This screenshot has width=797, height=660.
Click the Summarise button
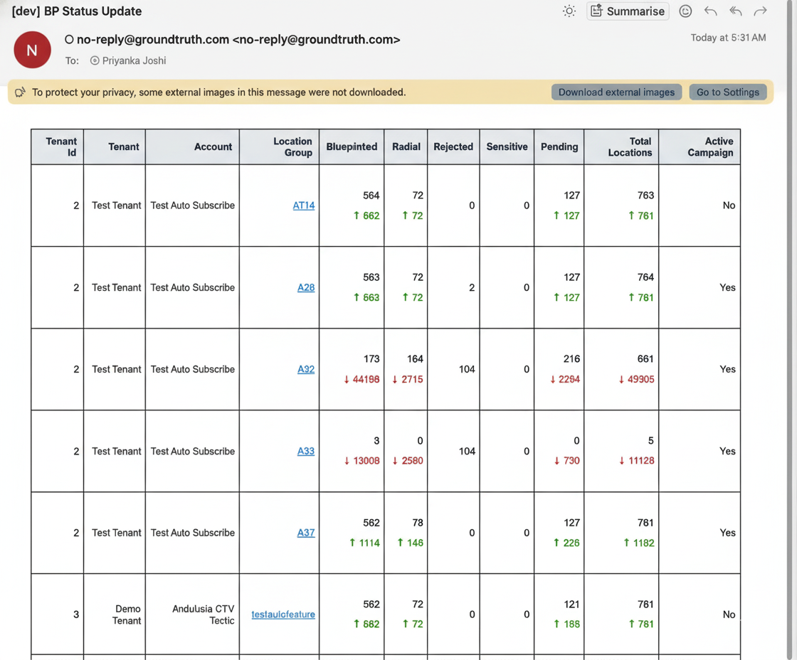click(628, 11)
